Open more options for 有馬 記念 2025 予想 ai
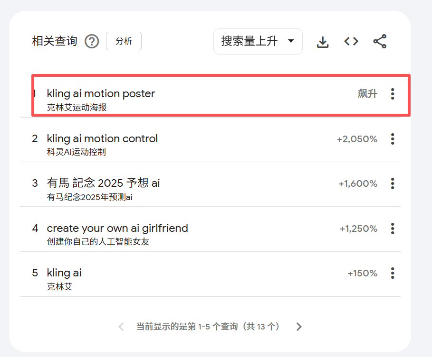Image resolution: width=432 pixels, height=357 pixels. coord(393,183)
